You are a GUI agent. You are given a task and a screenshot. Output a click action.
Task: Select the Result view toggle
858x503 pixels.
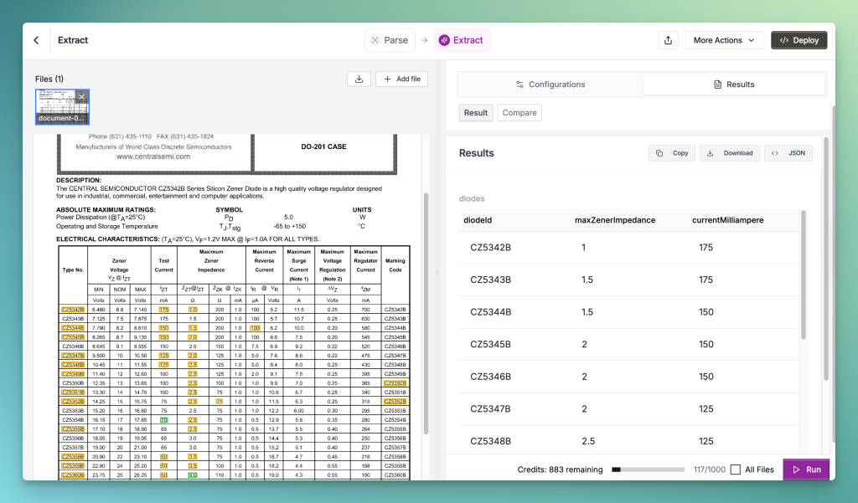click(476, 113)
